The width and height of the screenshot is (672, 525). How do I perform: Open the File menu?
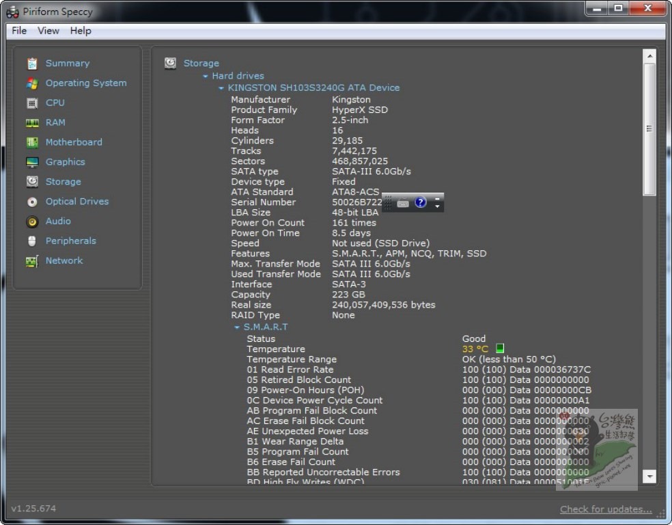point(19,31)
